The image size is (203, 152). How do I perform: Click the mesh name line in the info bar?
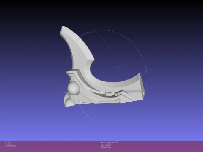110,142
